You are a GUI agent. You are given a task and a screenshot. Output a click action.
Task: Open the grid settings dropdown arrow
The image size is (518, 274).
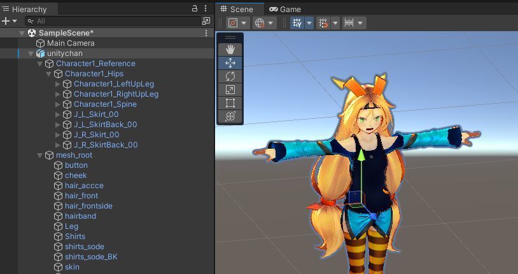309,23
